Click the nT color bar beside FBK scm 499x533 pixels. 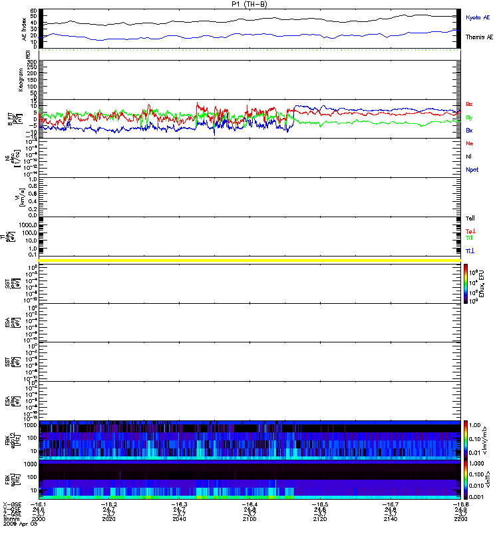click(466, 480)
